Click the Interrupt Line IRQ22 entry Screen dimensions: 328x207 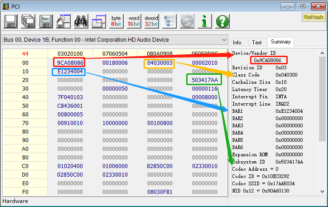click(260, 104)
